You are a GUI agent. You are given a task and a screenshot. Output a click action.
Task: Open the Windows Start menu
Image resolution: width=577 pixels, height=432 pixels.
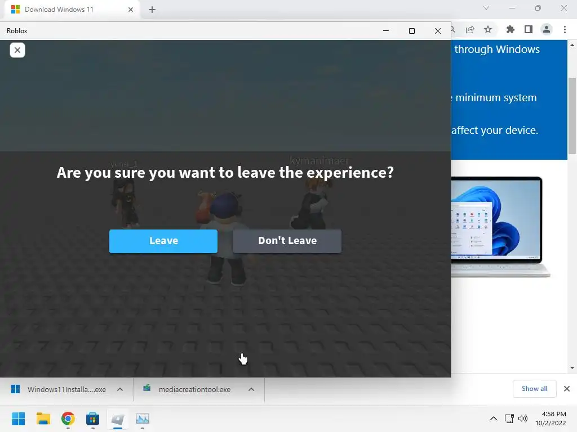coord(18,418)
